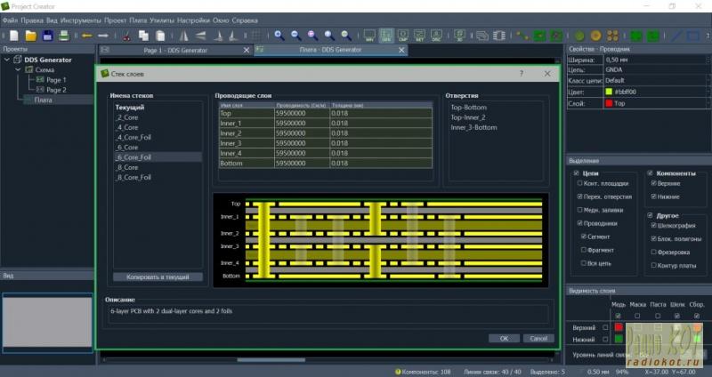Check the Фрезеровка checkbox
This screenshot has height=377, width=712.
tap(655, 252)
